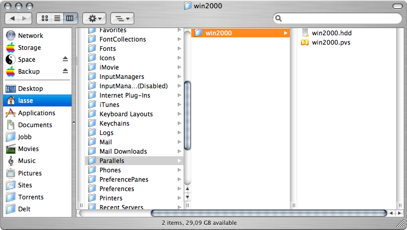Select the iMovie folder
This screenshot has width=407, height=230.
pos(134,67)
